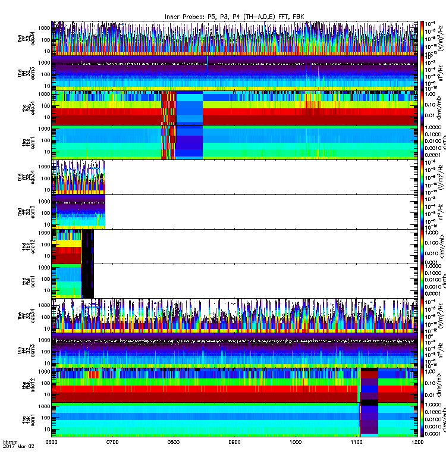
Task: Click the blue data gap in tha fbk edc34 spectrogram
Action: click(190, 108)
